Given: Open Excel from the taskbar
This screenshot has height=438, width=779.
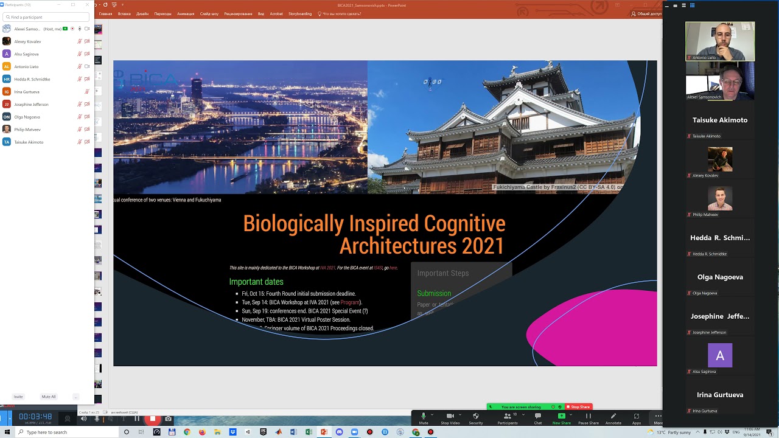Looking at the screenshot, I should coord(309,432).
